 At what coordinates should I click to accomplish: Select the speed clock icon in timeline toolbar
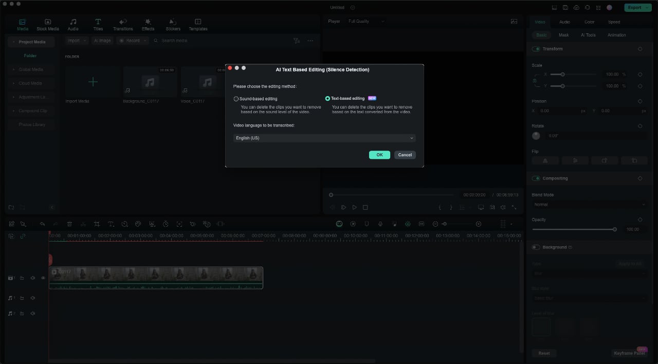pyautogui.click(x=166, y=224)
